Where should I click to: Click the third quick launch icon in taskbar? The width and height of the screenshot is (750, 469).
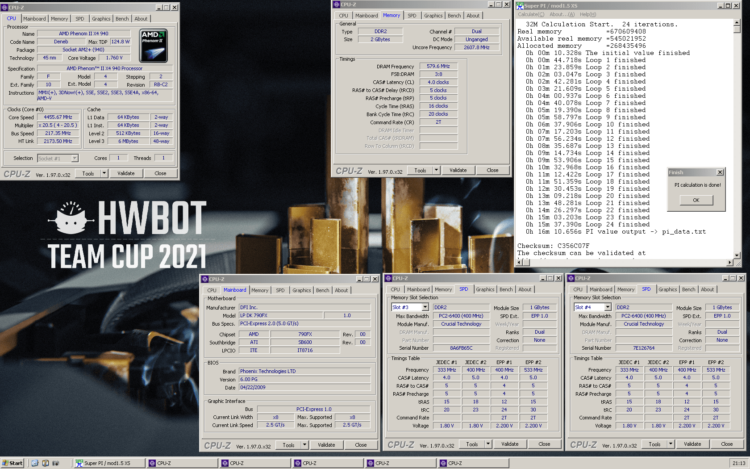(56, 463)
